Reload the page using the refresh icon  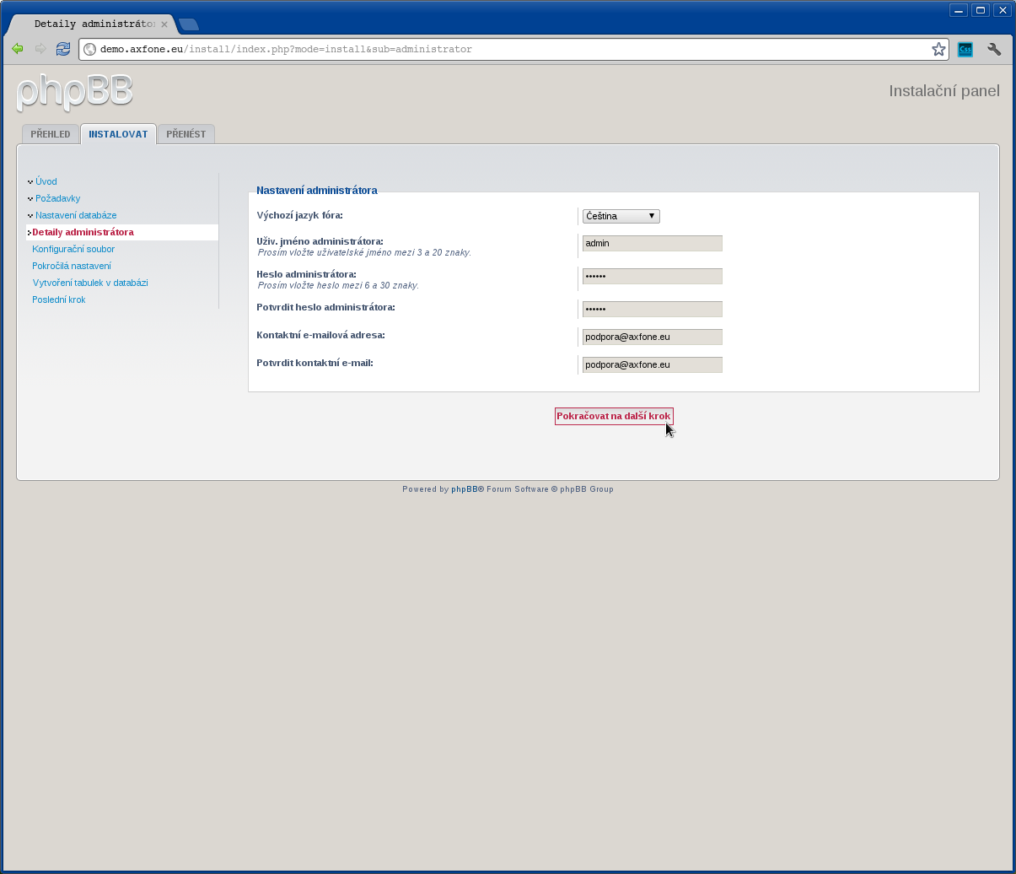coord(62,49)
